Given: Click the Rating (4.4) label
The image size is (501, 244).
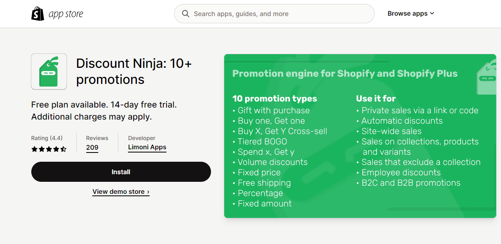Looking at the screenshot, I should coord(47,138).
